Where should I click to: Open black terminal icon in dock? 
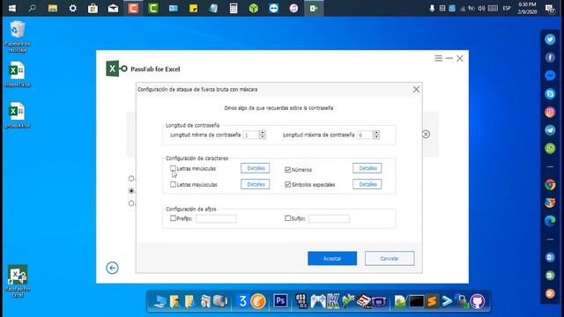click(x=417, y=301)
